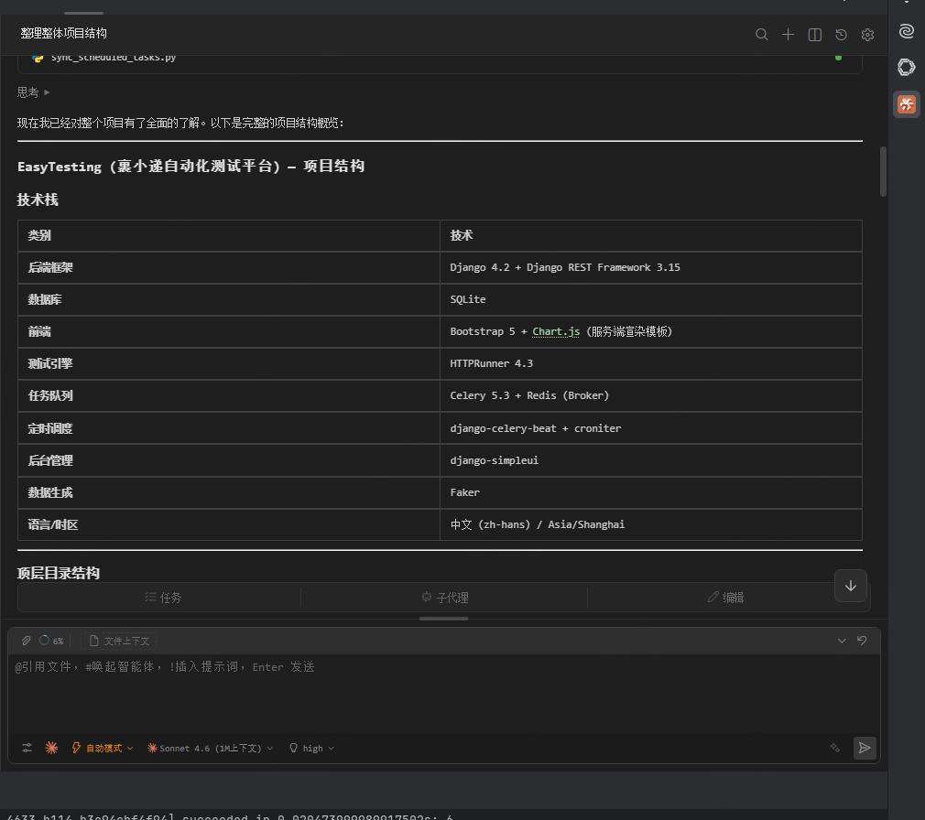This screenshot has height=820, width=925.
Task: Check the 6% context usage indicator
Action: [x=51, y=641]
